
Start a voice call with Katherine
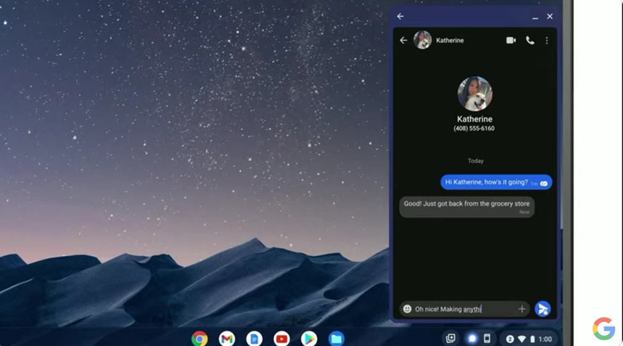(530, 41)
